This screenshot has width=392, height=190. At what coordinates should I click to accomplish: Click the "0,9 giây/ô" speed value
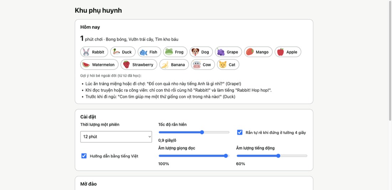click(x=167, y=140)
